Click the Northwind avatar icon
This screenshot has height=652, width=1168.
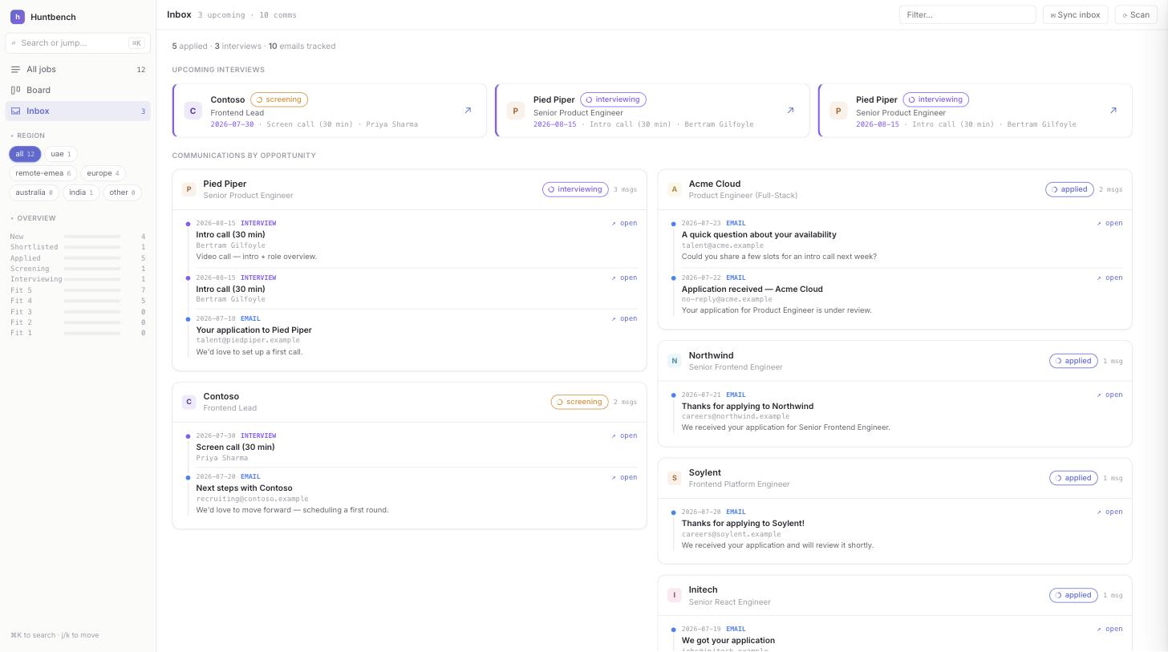tap(674, 361)
